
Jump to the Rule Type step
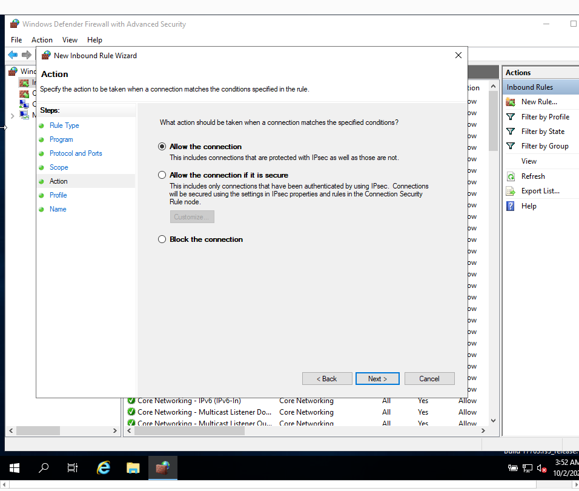click(x=64, y=125)
